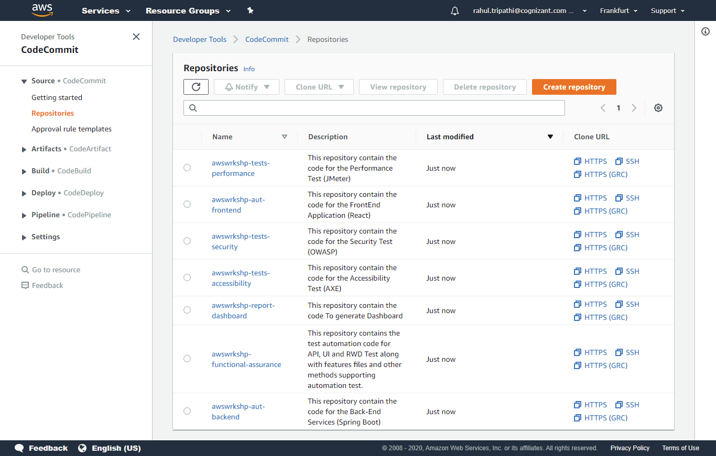716x456 pixels.
Task: Open the Frankfurt region selector
Action: pos(619,10)
